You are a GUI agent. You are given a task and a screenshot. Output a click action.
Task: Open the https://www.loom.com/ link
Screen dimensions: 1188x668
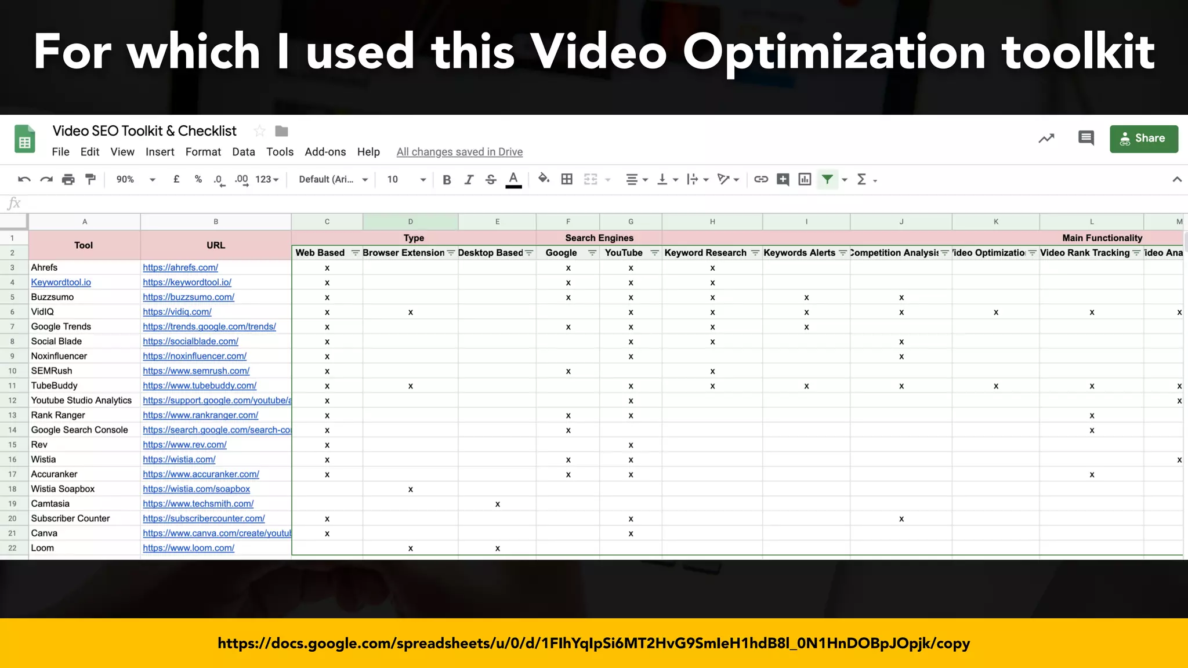pyautogui.click(x=189, y=548)
